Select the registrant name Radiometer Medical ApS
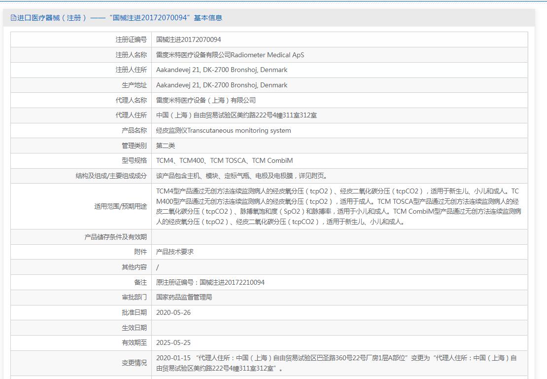The image size is (547, 379). [230, 55]
